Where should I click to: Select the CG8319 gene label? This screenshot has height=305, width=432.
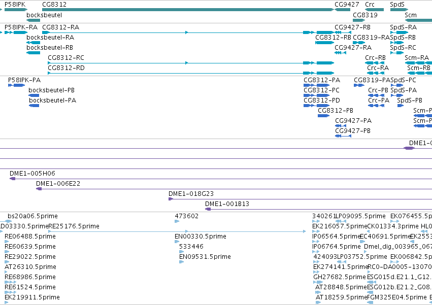pyautogui.click(x=365, y=15)
